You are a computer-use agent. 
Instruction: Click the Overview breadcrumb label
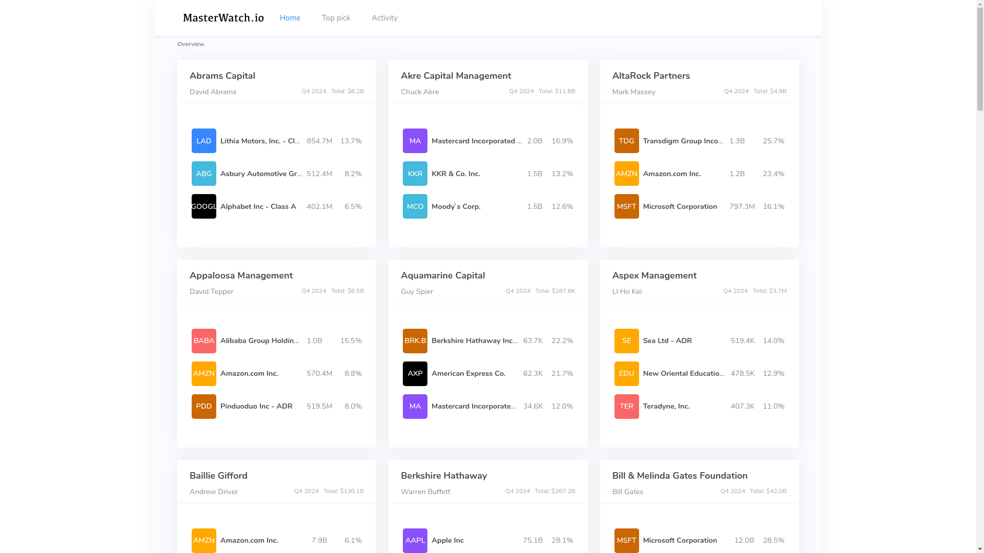pyautogui.click(x=191, y=44)
